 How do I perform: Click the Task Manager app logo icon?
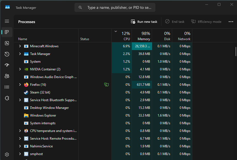click(x=7, y=7)
